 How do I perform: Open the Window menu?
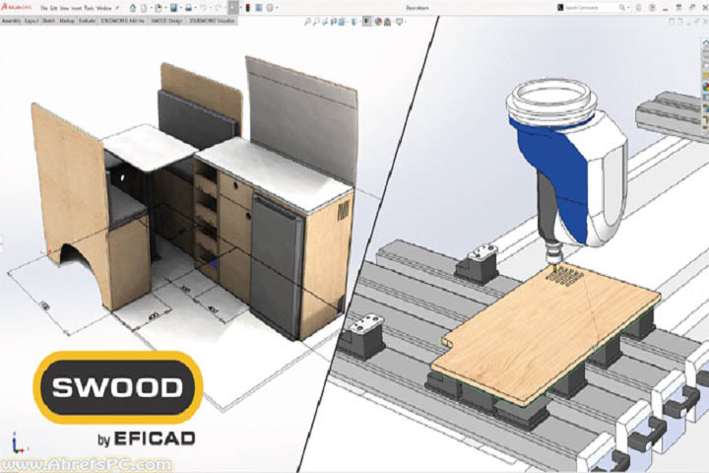tap(104, 8)
